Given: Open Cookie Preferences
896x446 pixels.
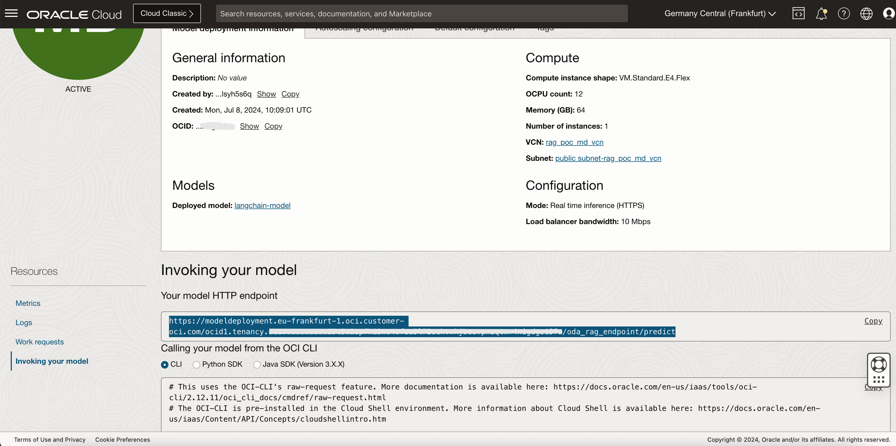Looking at the screenshot, I should click(x=123, y=439).
